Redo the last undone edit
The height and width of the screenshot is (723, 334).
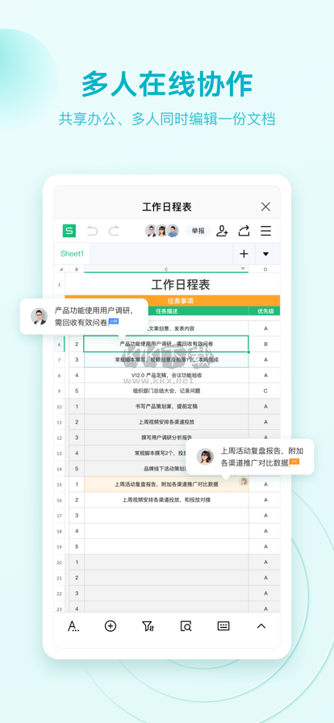coord(114,231)
